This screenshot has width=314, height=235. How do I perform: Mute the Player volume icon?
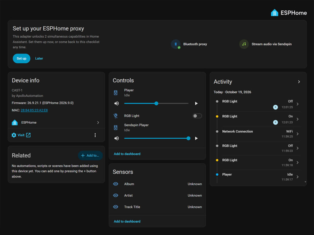coord(116,103)
